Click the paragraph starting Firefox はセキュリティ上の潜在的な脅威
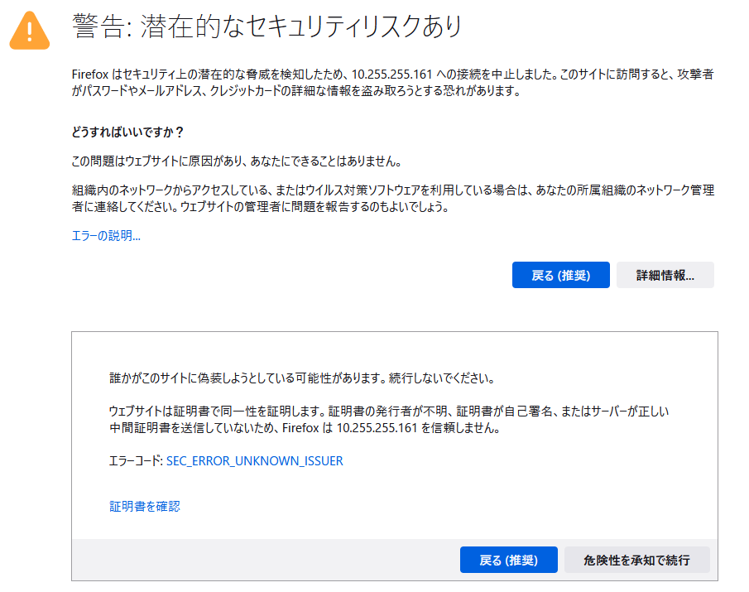Viewport: 749px width, 592px height. click(x=392, y=82)
